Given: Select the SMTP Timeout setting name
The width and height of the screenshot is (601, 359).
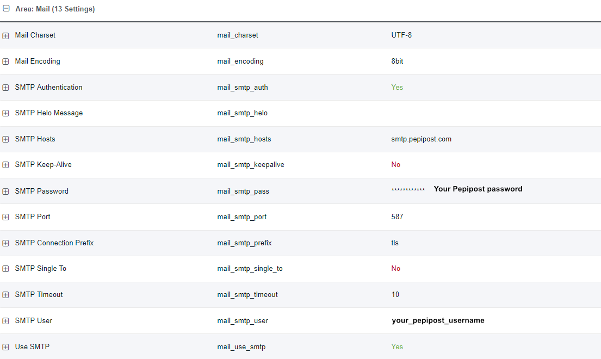Looking at the screenshot, I should click(39, 295).
